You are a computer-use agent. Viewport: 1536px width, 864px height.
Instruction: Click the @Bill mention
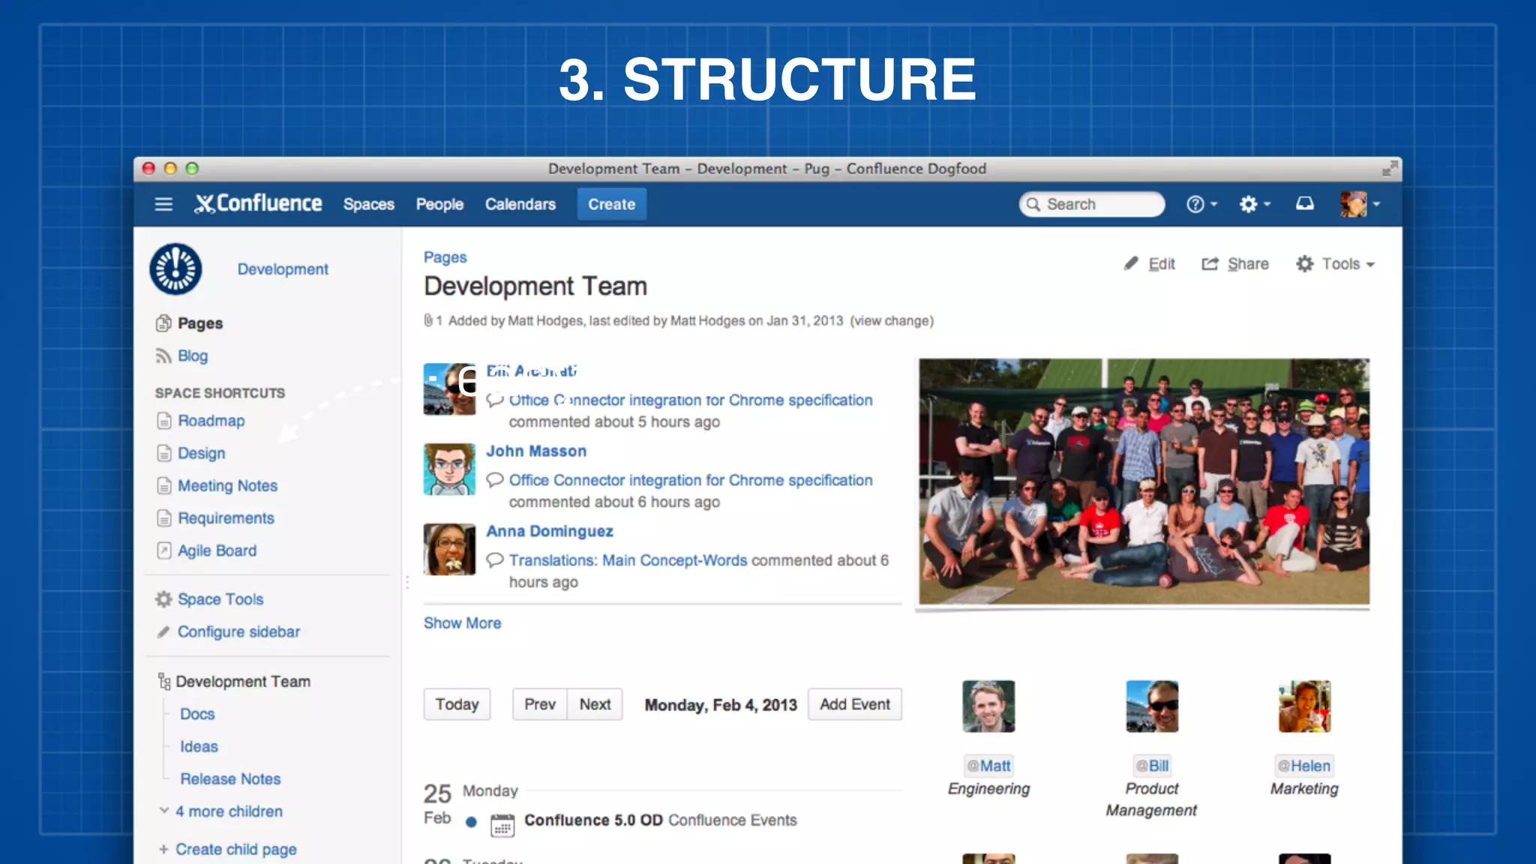(1152, 766)
